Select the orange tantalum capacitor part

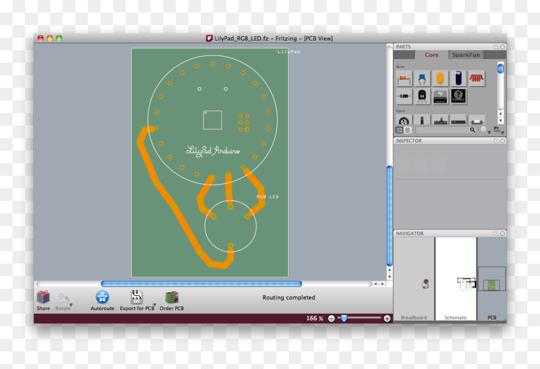pos(440,79)
